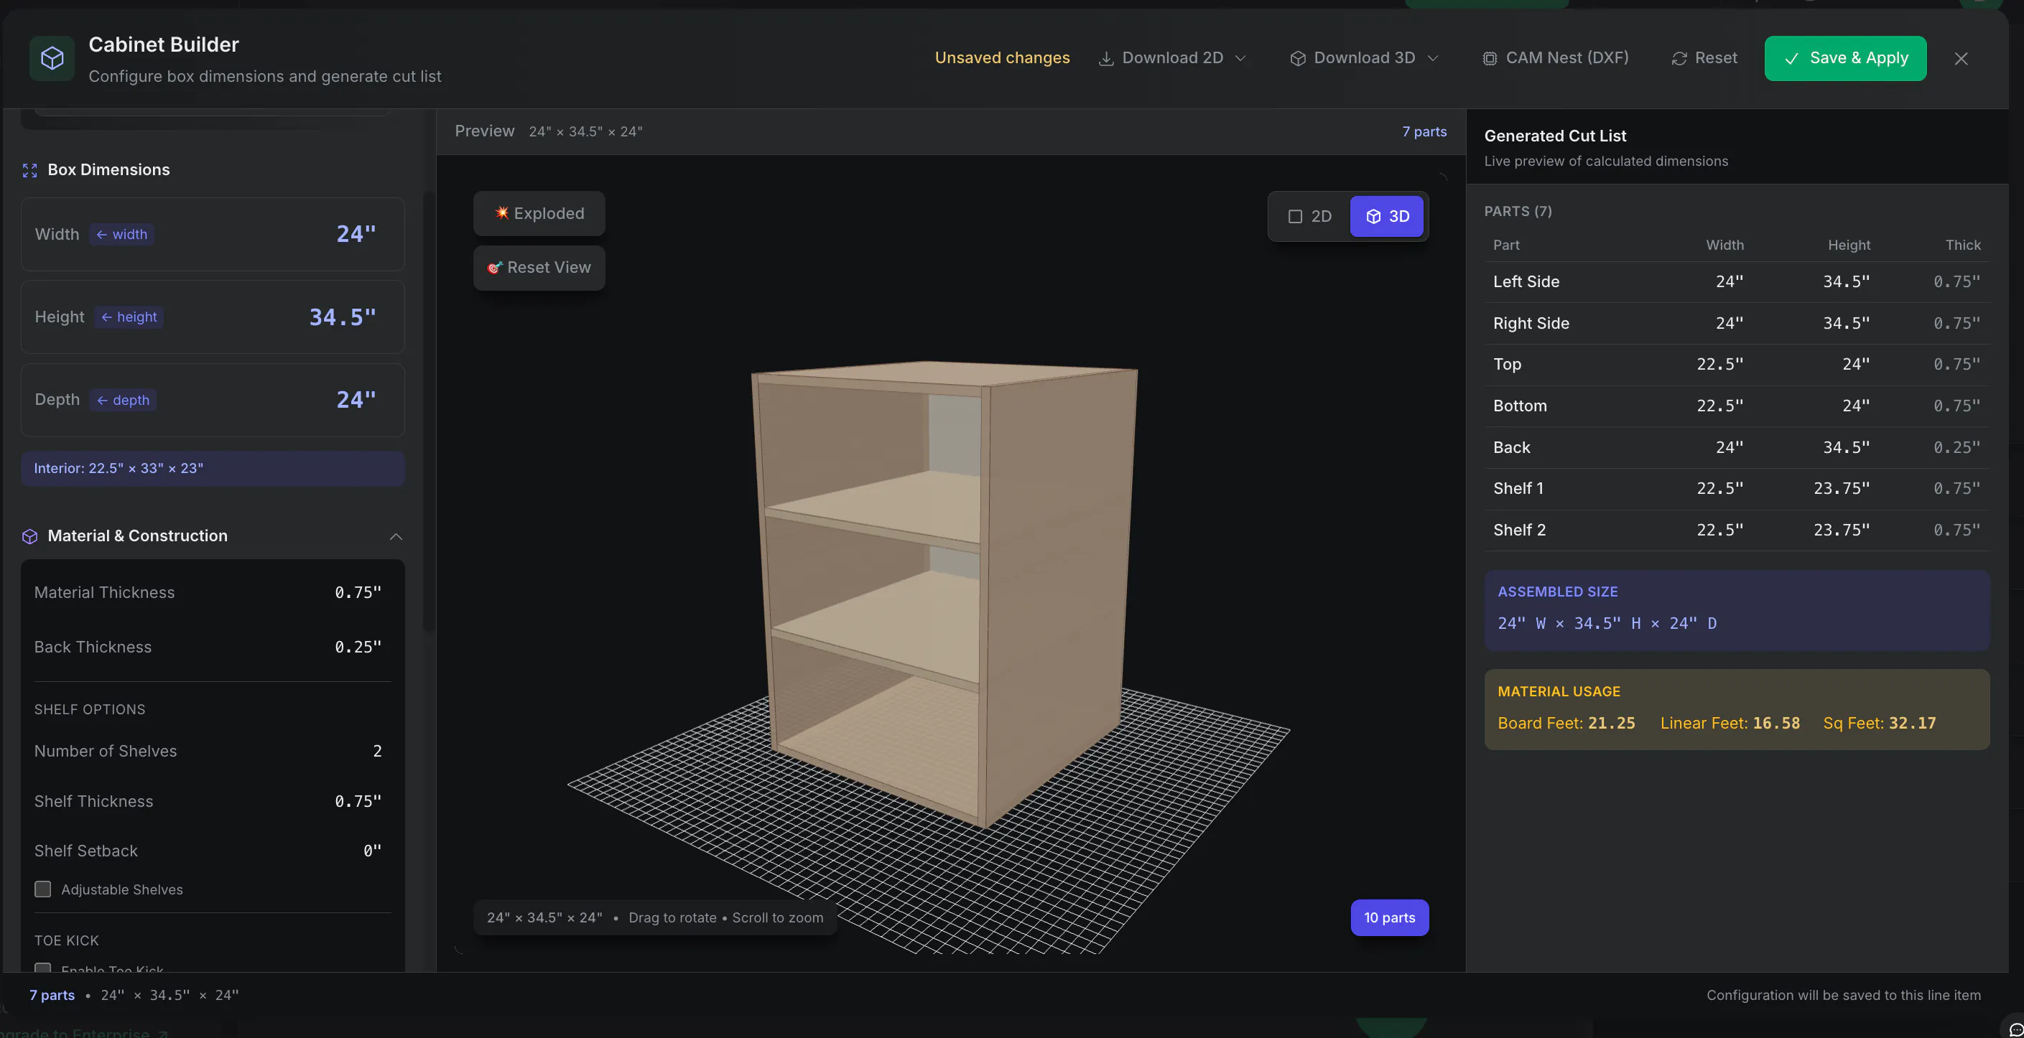Click the 10 parts badge in the preview
This screenshot has height=1038, width=2024.
1389,917
